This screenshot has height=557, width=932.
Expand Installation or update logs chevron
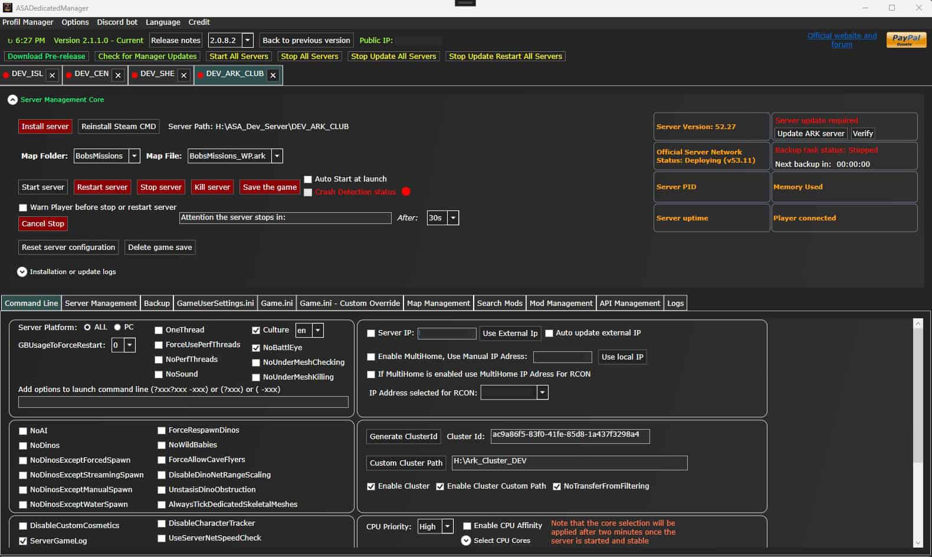click(x=22, y=272)
